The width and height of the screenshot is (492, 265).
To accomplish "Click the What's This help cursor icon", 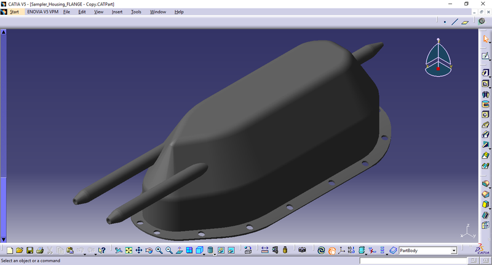I will (x=101, y=250).
